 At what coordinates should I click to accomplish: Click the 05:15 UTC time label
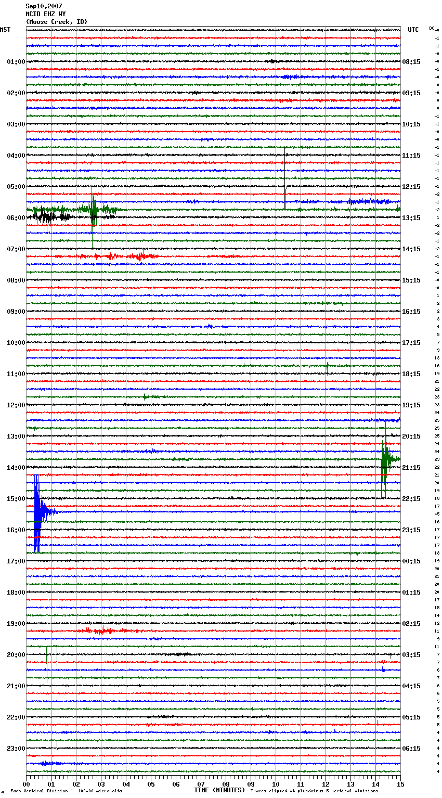click(x=411, y=717)
